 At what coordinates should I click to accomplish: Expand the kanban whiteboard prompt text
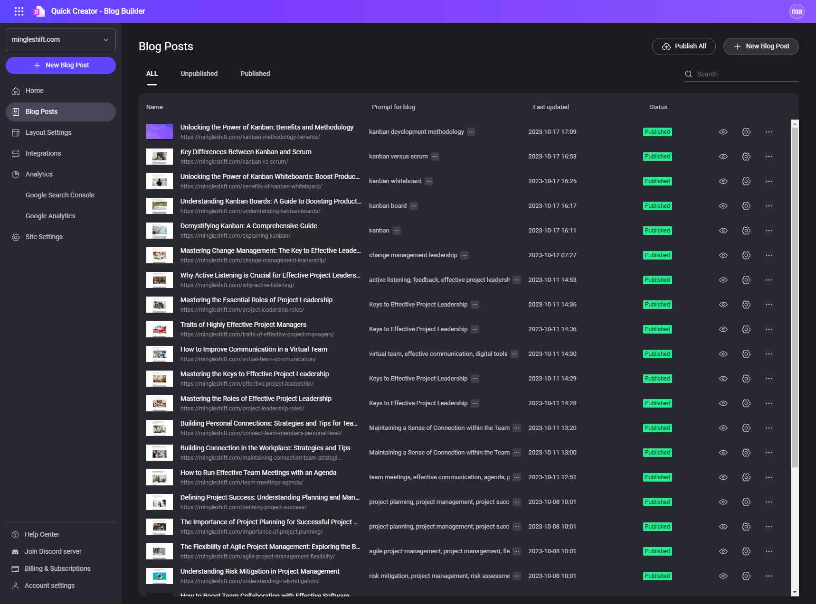[x=428, y=181]
